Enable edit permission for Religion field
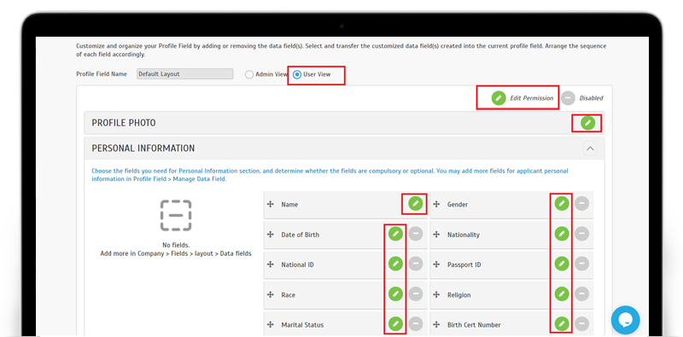 tap(562, 293)
